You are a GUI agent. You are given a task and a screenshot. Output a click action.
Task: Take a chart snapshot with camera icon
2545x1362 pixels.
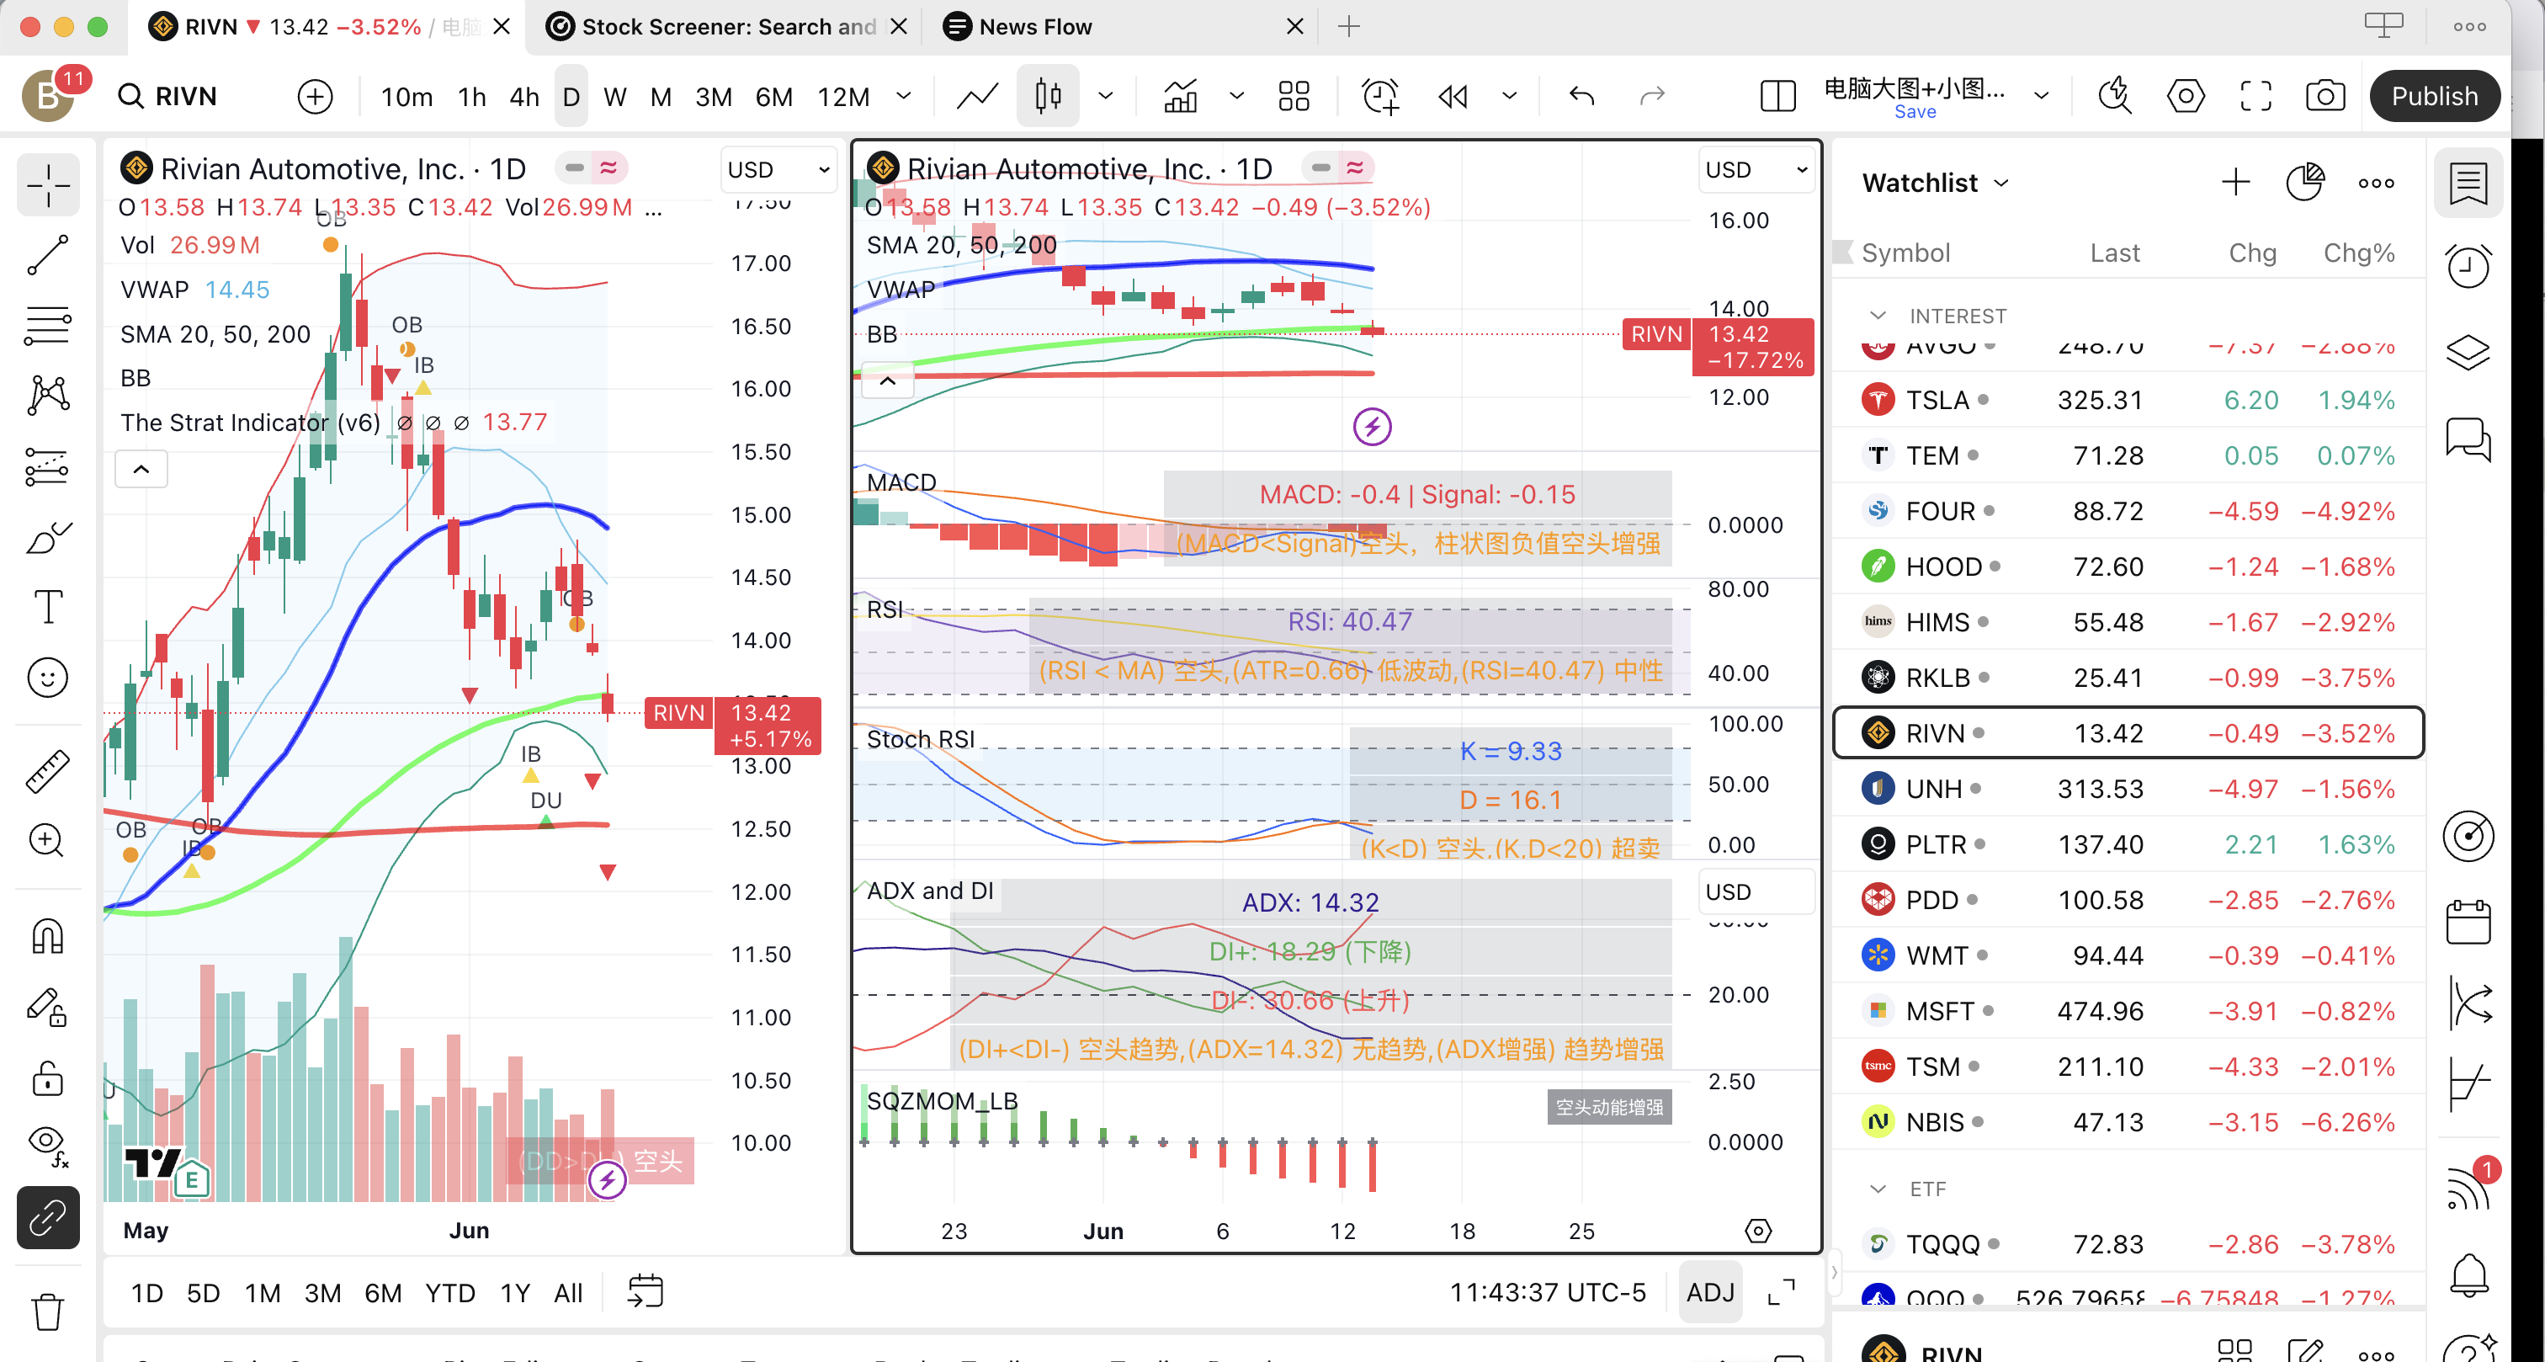pyautogui.click(x=2325, y=95)
